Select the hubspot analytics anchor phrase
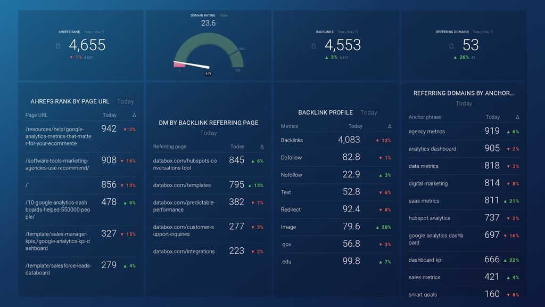Screen dimensions: 545x307 (x=430, y=218)
